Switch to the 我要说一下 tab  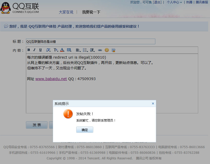pos(91,12)
